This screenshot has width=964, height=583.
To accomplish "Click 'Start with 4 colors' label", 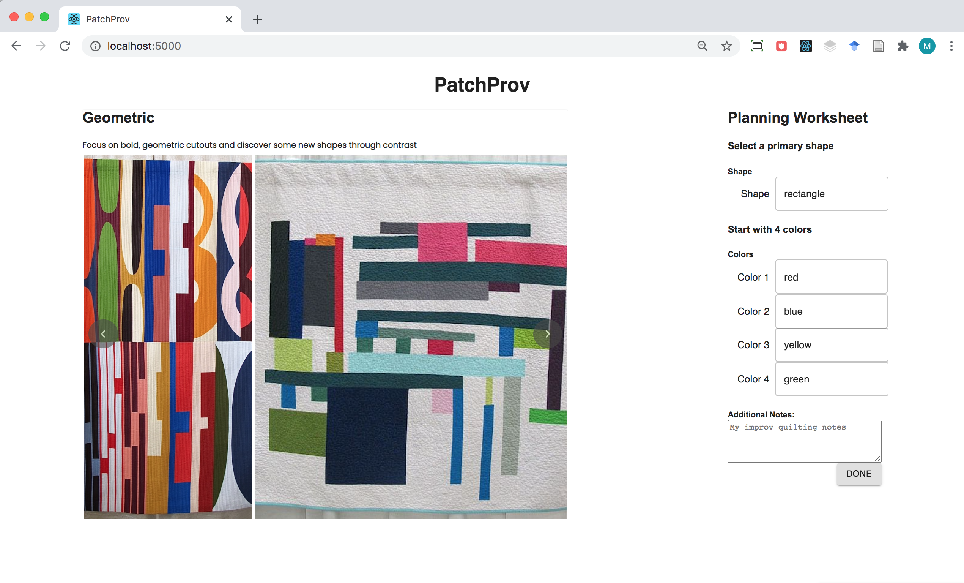I will click(x=770, y=229).
